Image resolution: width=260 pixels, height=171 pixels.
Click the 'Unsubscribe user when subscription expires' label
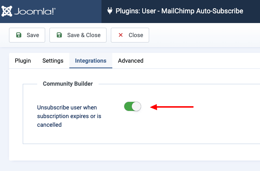(69, 116)
